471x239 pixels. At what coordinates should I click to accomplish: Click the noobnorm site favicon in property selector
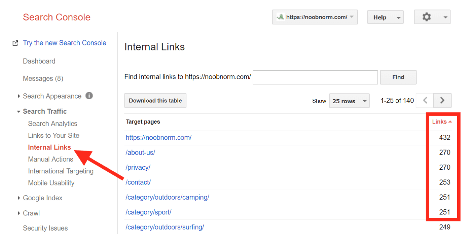[280, 17]
